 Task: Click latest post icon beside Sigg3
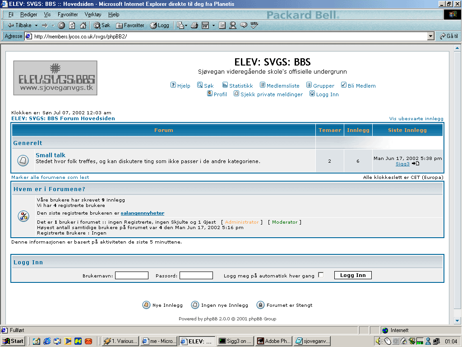click(416, 164)
